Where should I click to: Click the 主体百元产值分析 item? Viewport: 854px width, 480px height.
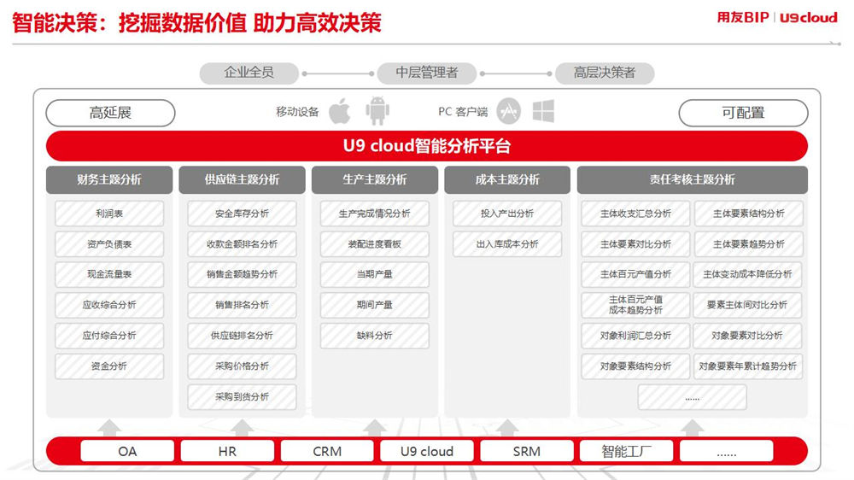pyautogui.click(x=635, y=275)
